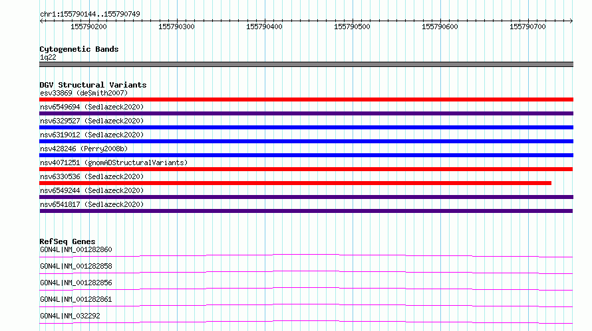Click the purple bar under nsv6549244
Screen dimensions: 592x331
pyautogui.click(x=306, y=197)
